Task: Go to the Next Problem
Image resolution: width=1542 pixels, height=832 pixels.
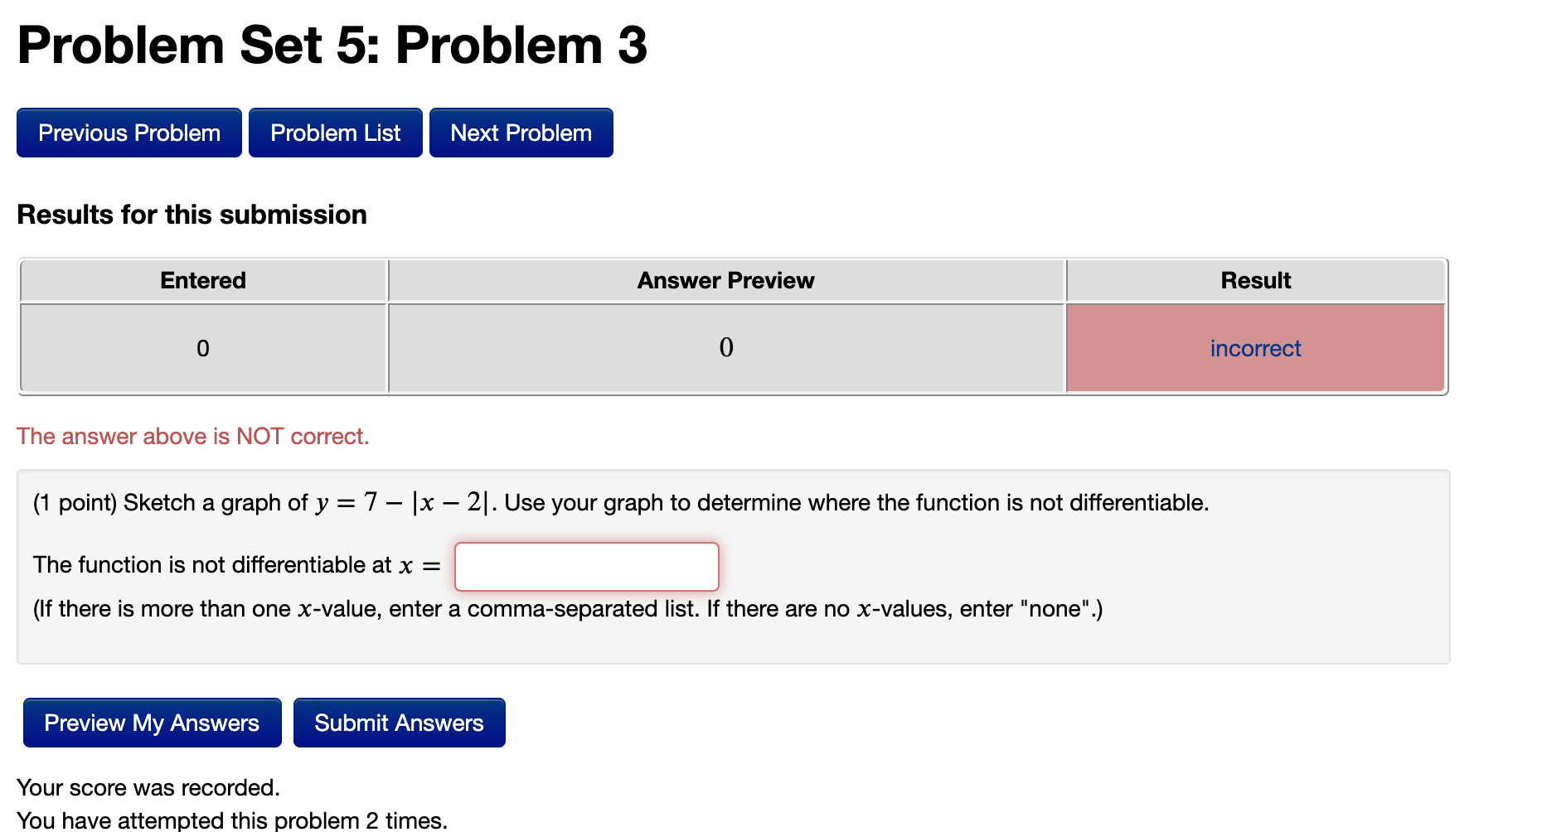Action: [521, 133]
